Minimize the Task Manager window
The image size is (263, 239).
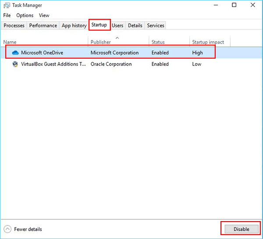pos(216,5)
